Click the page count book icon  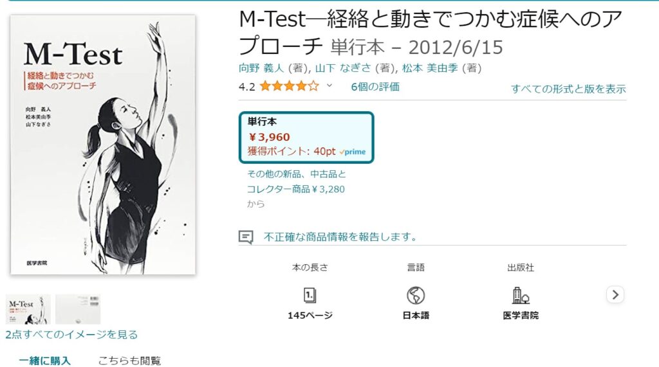click(x=310, y=295)
